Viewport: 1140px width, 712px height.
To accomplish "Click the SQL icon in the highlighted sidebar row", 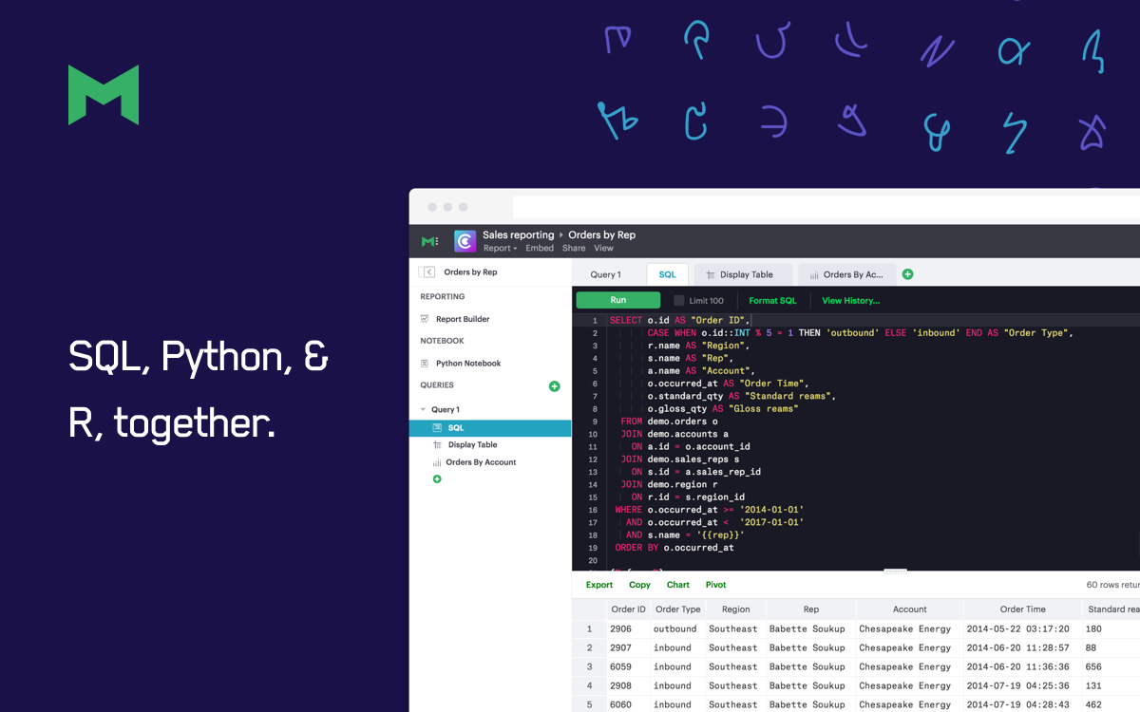I will tap(437, 428).
